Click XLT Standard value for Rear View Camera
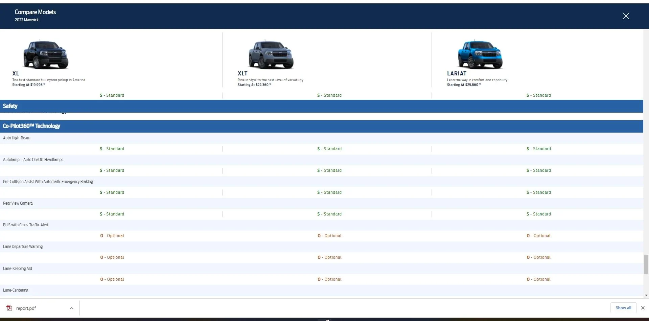Viewport: 649px width, 321px height. [329, 214]
